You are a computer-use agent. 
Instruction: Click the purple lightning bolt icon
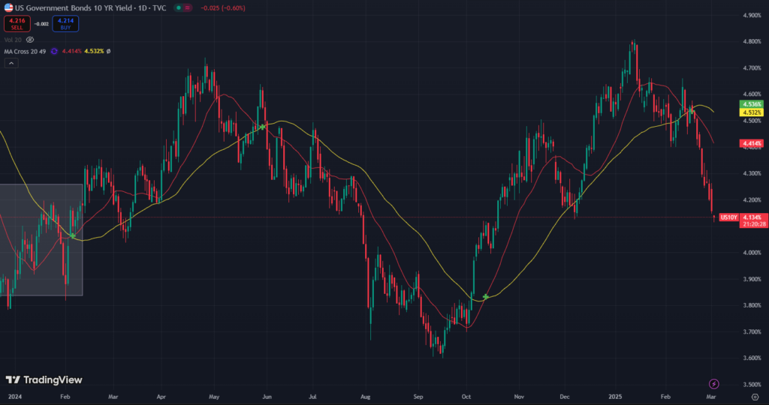[714, 384]
